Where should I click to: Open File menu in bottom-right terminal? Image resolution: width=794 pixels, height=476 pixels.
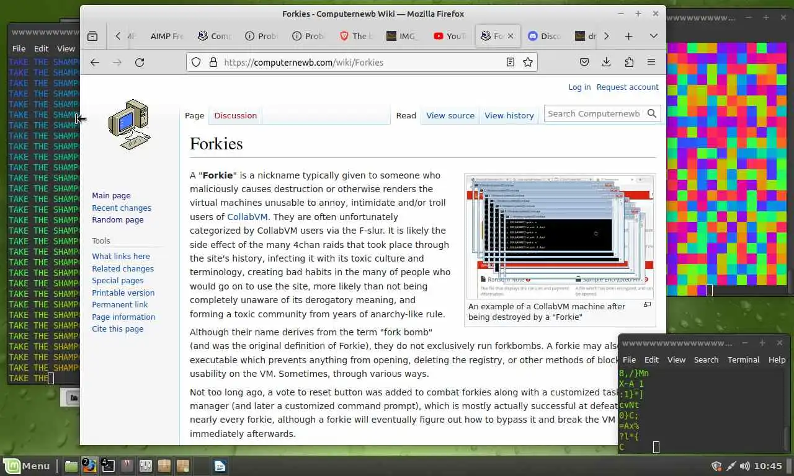pyautogui.click(x=629, y=359)
